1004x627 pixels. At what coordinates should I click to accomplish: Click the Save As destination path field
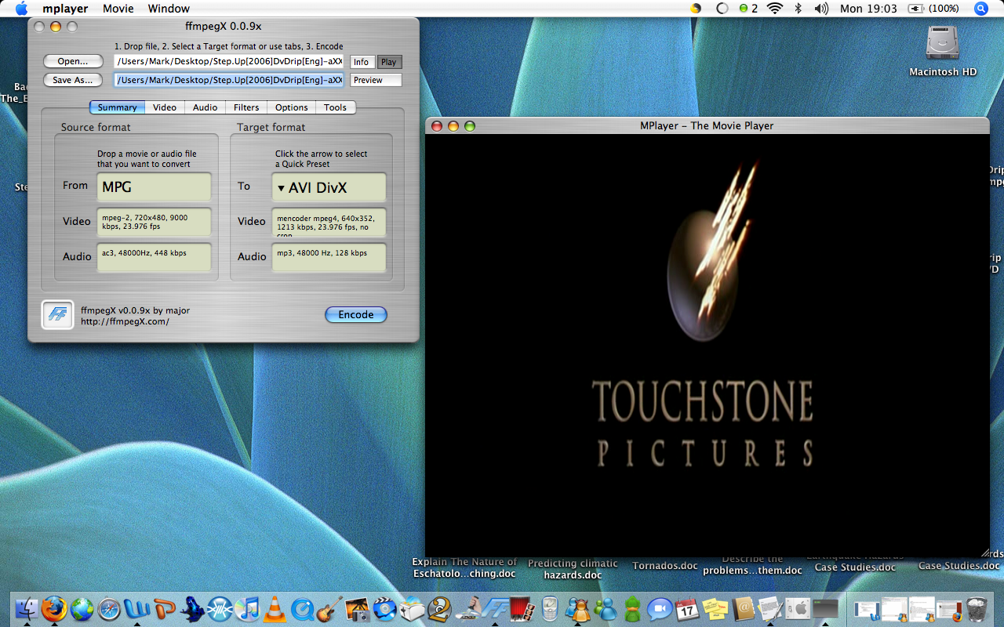[x=229, y=80]
